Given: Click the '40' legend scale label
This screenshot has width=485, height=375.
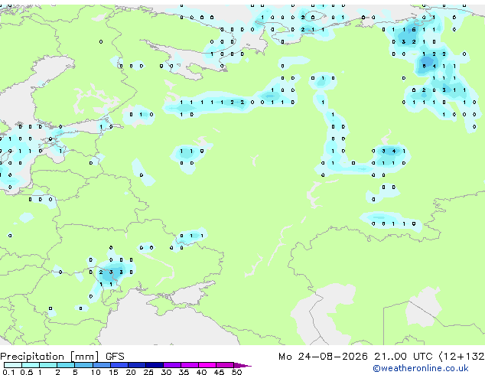Looking at the screenshot, I should (201, 372).
